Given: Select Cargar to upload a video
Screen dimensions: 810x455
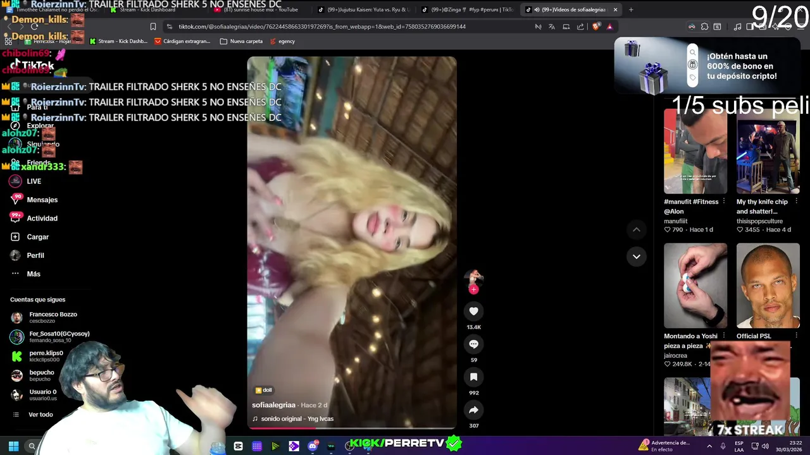Looking at the screenshot, I should click(30, 237).
